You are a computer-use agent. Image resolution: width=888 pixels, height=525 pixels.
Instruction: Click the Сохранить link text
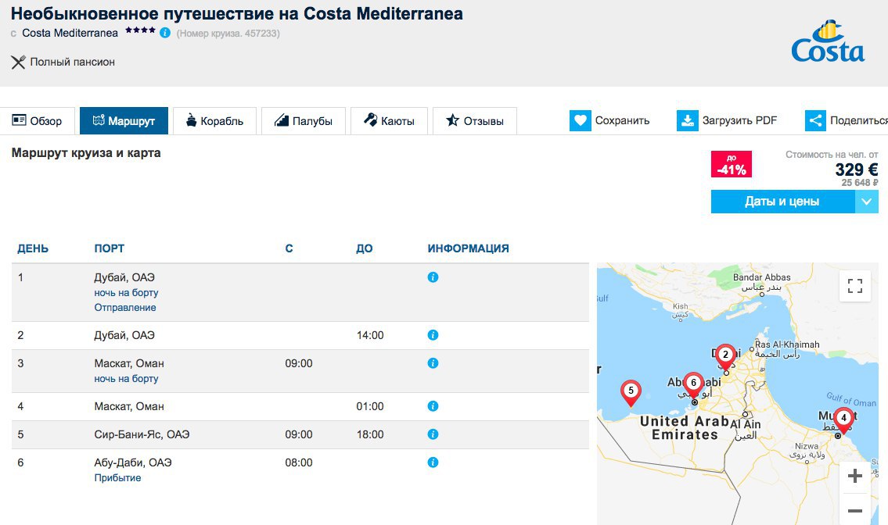point(622,120)
